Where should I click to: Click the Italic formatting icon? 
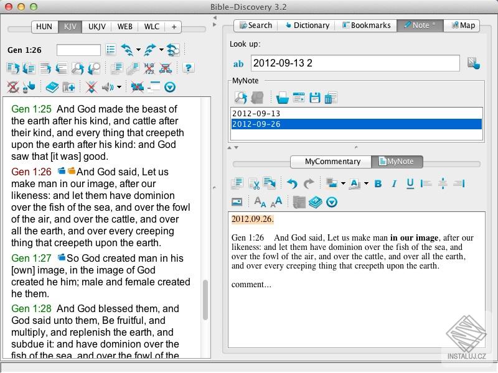[x=394, y=183]
